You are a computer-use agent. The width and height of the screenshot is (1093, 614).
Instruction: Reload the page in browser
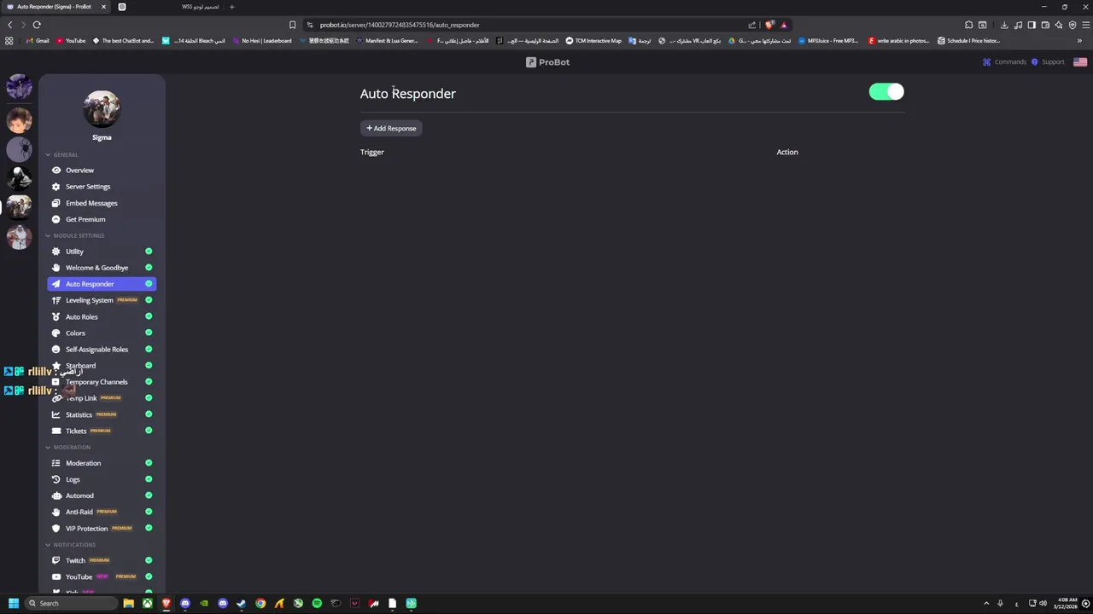tap(37, 25)
